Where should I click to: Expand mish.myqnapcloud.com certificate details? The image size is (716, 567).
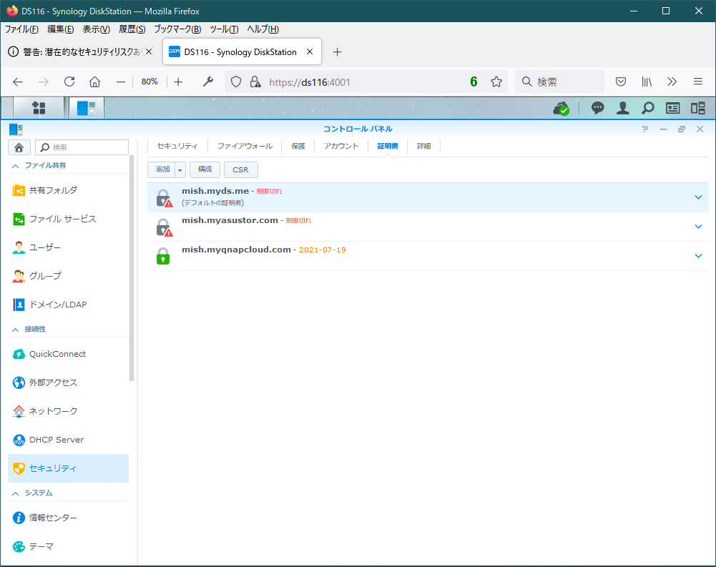click(x=698, y=256)
